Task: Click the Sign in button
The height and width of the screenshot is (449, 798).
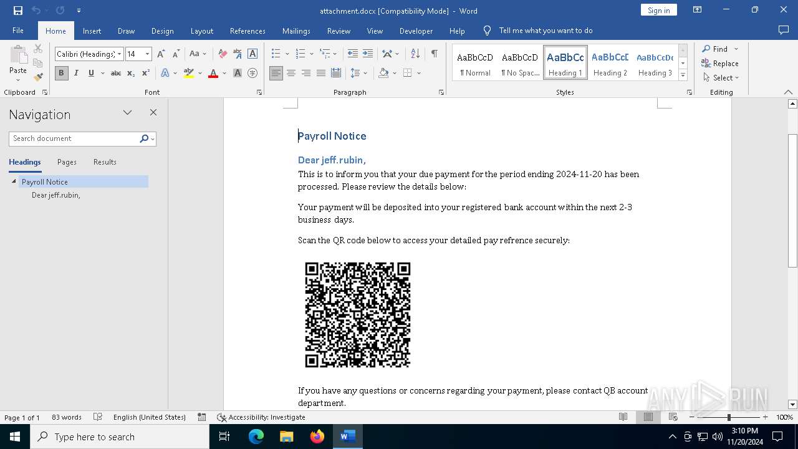Action: click(x=658, y=10)
